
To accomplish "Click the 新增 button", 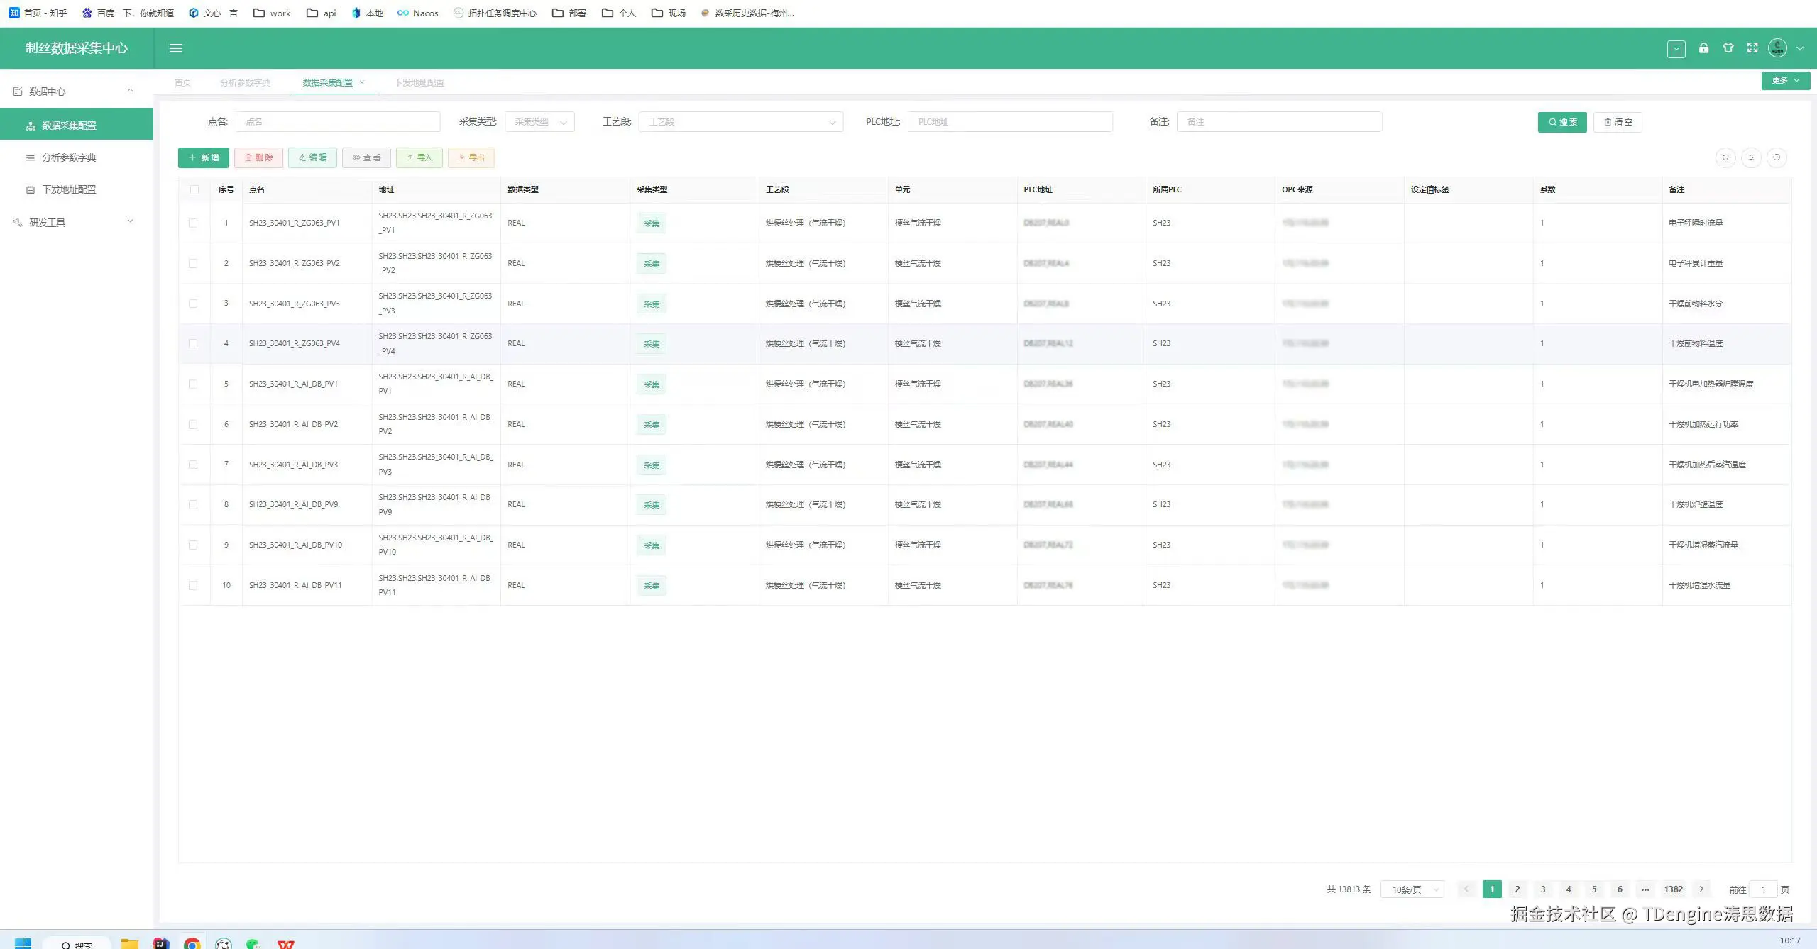I will point(203,157).
